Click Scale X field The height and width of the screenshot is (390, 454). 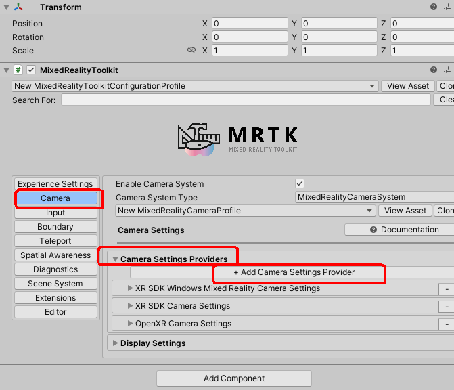250,50
